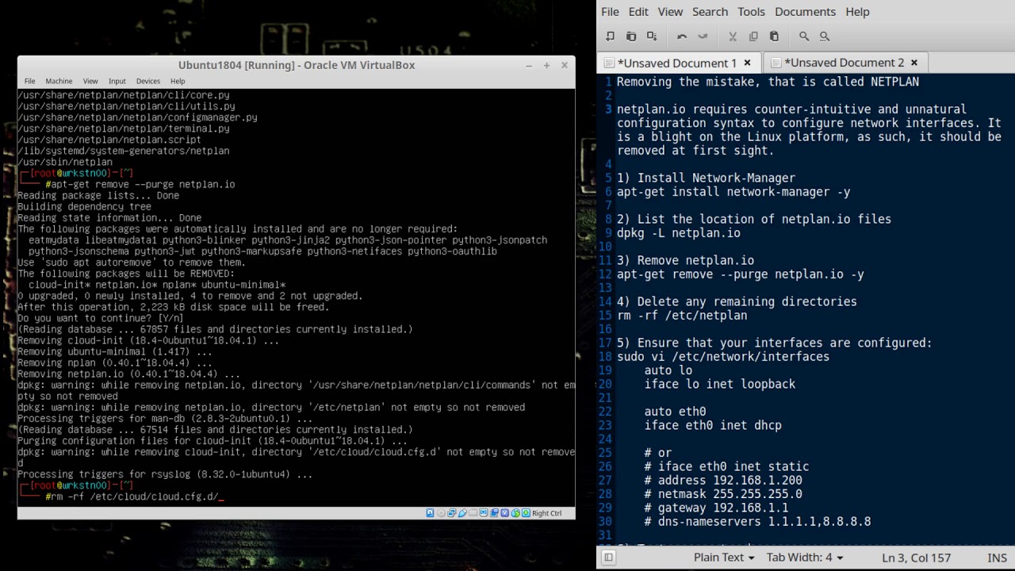Click terminal text 'Do you want to continue? [Y/n]'

pos(101,318)
